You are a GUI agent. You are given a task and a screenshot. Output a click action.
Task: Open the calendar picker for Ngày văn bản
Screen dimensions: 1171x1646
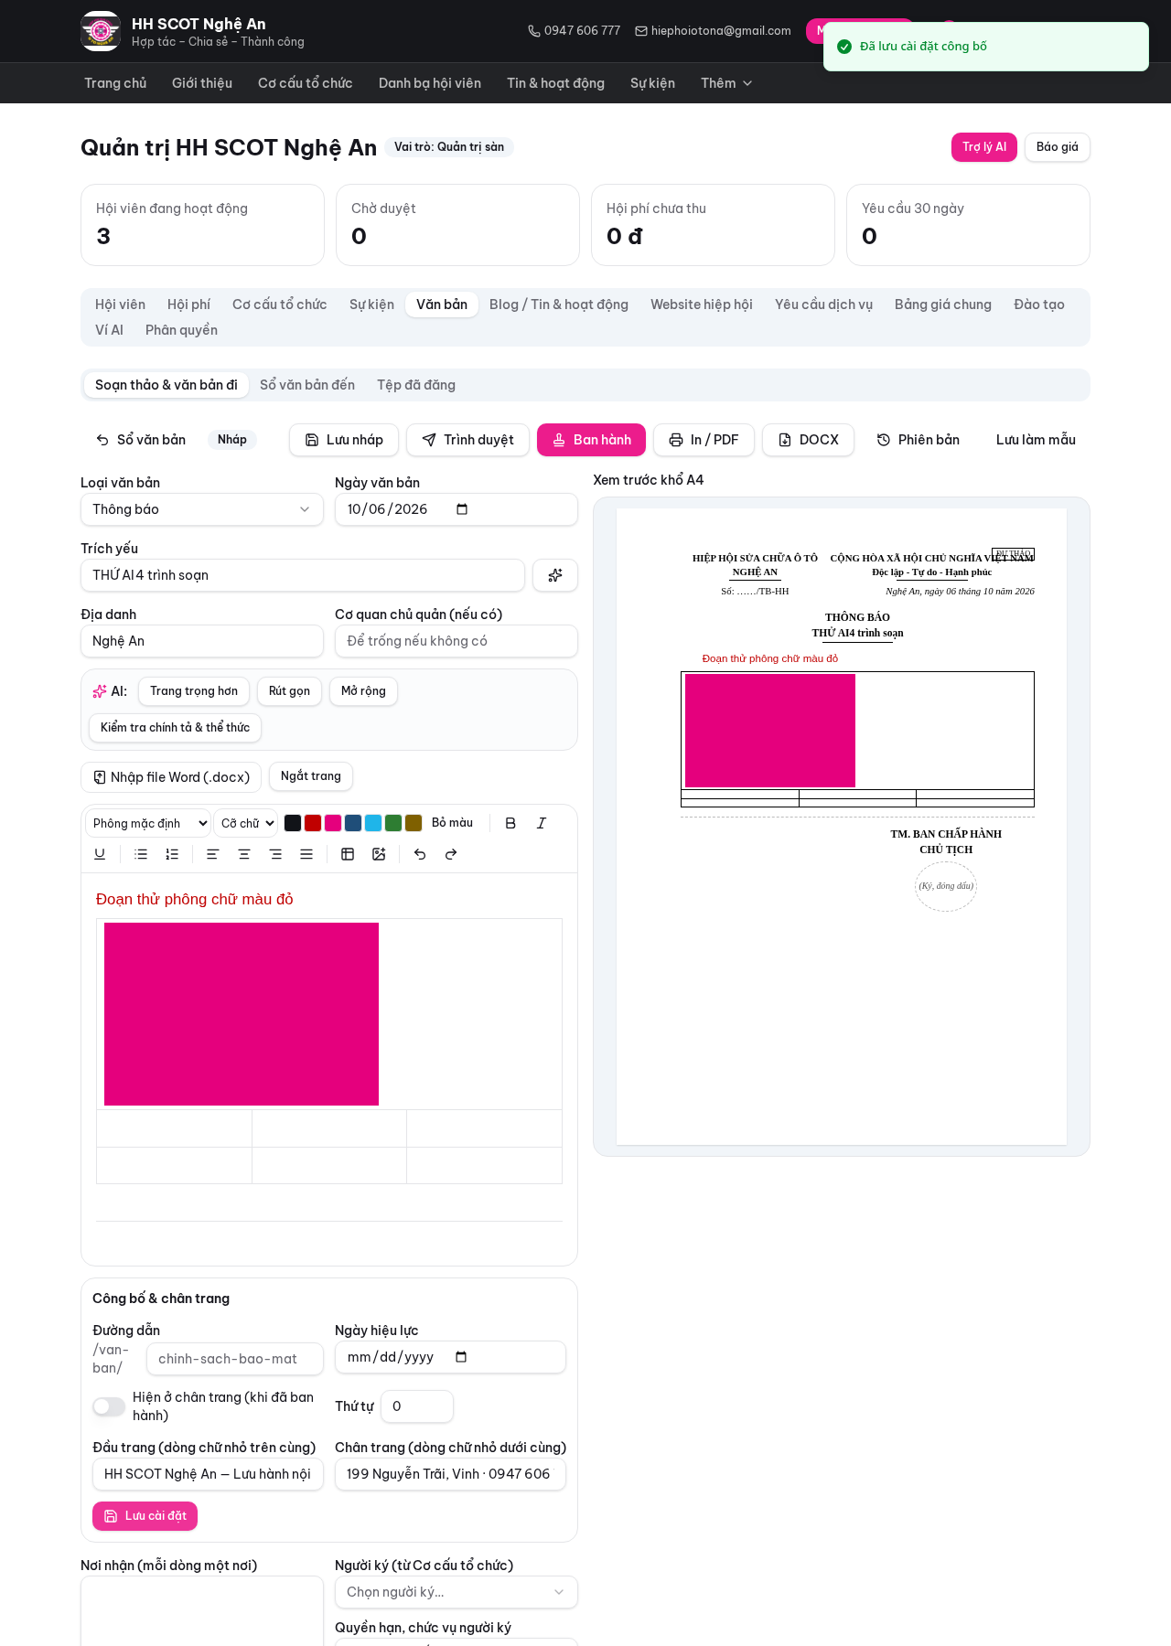(x=462, y=509)
